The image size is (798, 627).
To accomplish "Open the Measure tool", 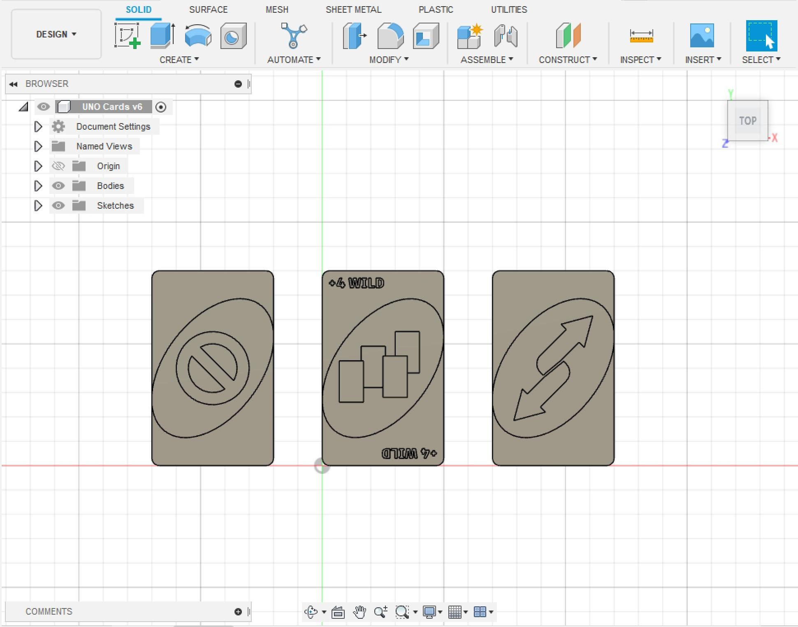I will tap(641, 36).
